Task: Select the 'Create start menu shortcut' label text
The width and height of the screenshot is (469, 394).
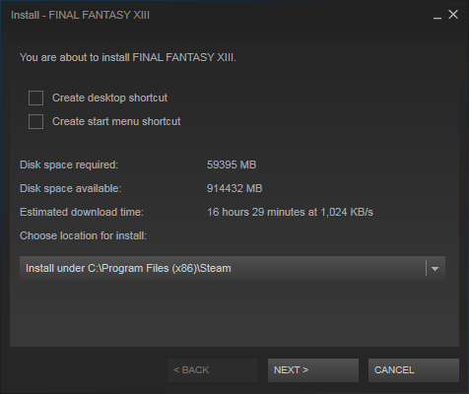Action: click(116, 121)
